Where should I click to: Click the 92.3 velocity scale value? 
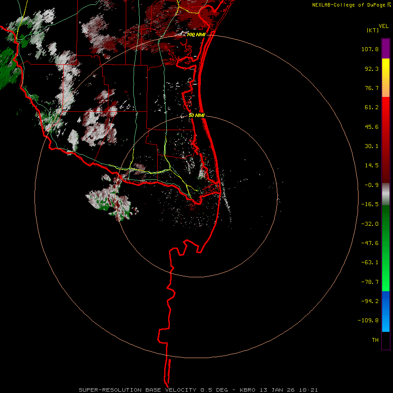(x=372, y=69)
